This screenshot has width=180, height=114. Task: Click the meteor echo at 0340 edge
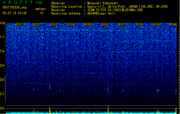[x=176, y=91]
